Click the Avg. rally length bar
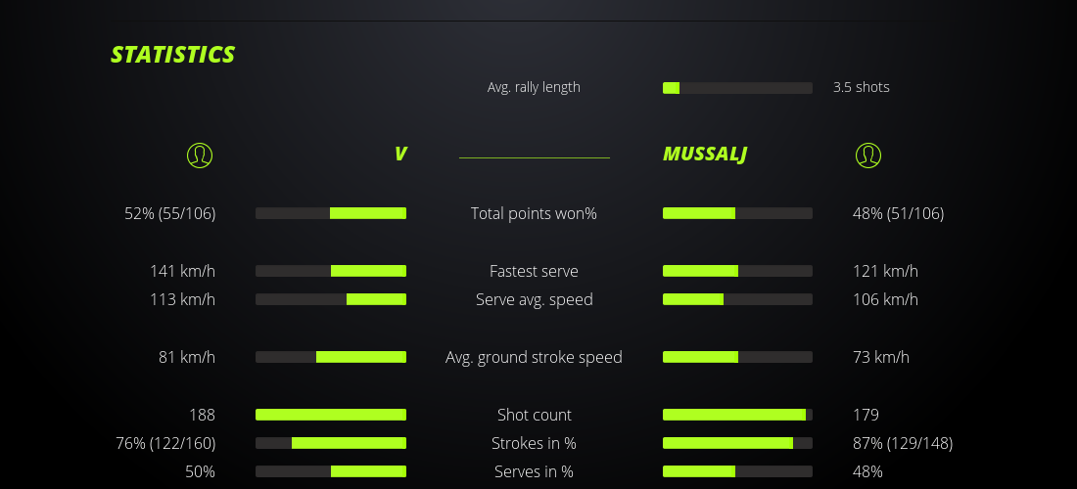Image resolution: width=1077 pixels, height=489 pixels. pyautogui.click(x=737, y=88)
